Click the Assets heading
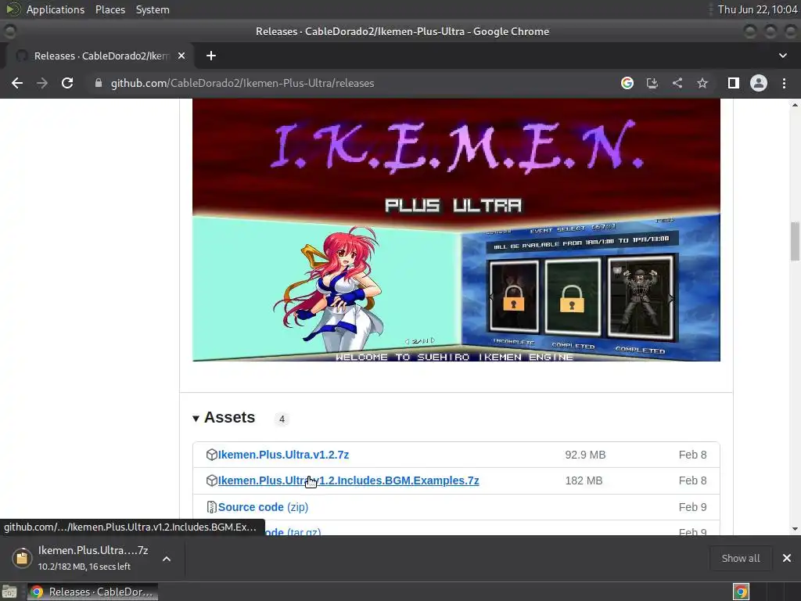The width and height of the screenshot is (801, 601). point(229,418)
